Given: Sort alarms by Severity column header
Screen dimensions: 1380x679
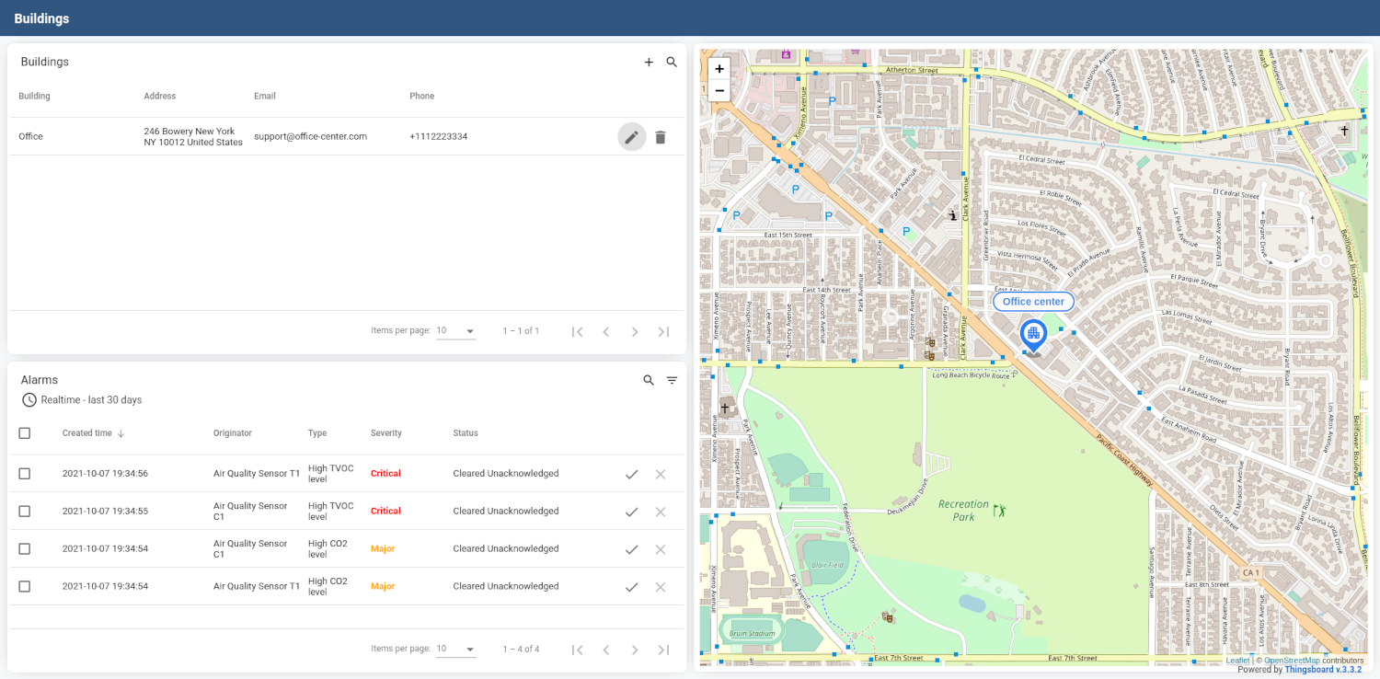Looking at the screenshot, I should 385,433.
